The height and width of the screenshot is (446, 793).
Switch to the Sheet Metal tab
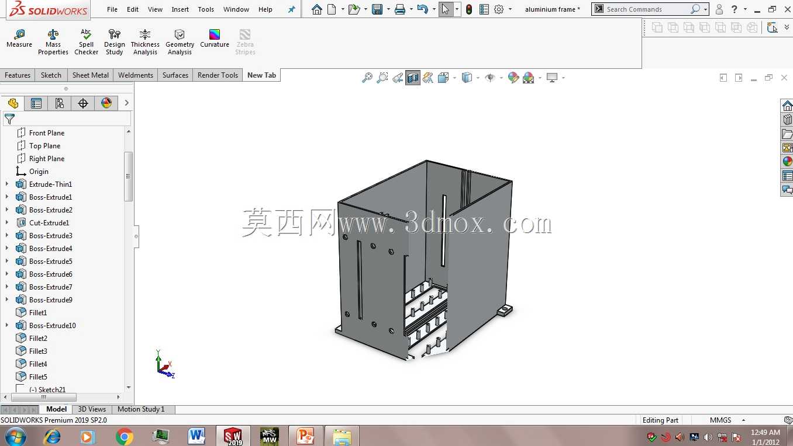(91, 75)
